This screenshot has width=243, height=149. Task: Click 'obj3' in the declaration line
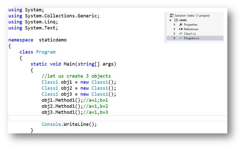point(66,94)
